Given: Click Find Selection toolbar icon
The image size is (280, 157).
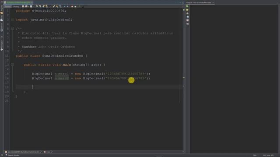Looking at the screenshot, I should click(37, 7).
